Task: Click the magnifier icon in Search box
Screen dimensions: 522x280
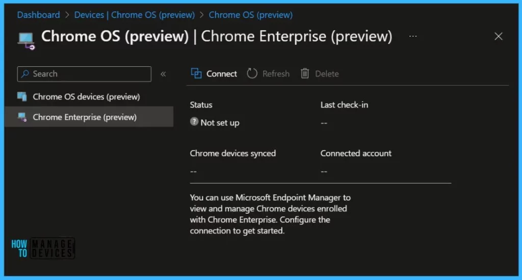Action: coord(25,73)
